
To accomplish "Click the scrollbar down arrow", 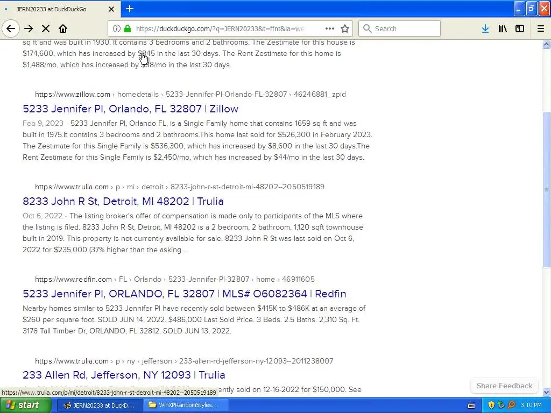I will [x=546, y=392].
